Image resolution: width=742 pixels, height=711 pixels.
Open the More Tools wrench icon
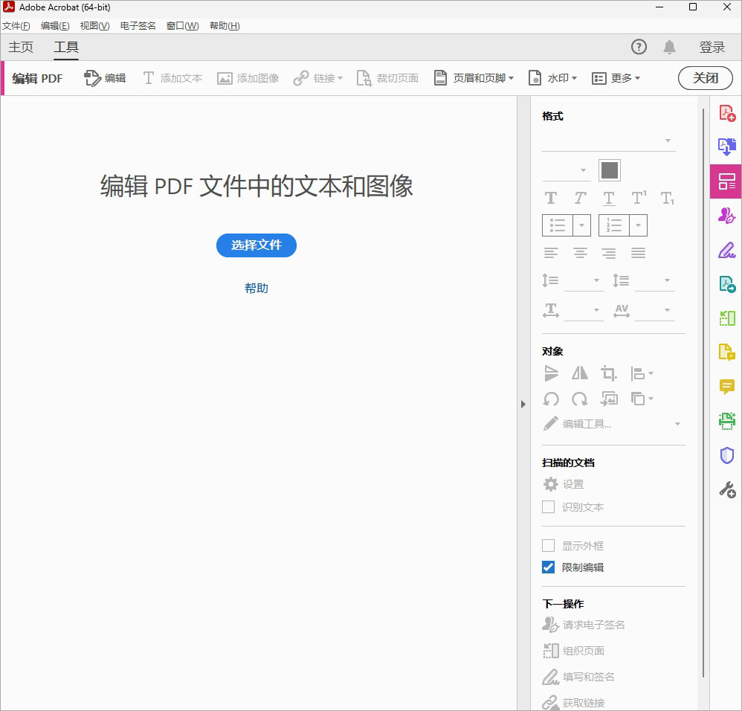[726, 489]
